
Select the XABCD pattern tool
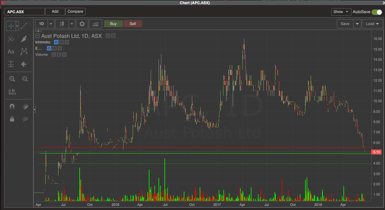pyautogui.click(x=24, y=52)
